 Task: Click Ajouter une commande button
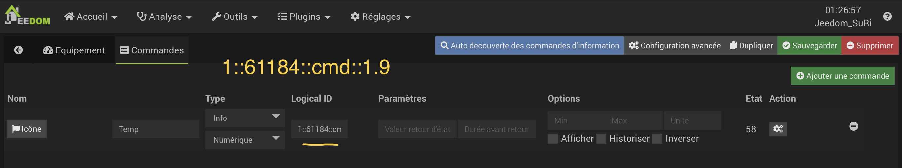[x=843, y=76]
